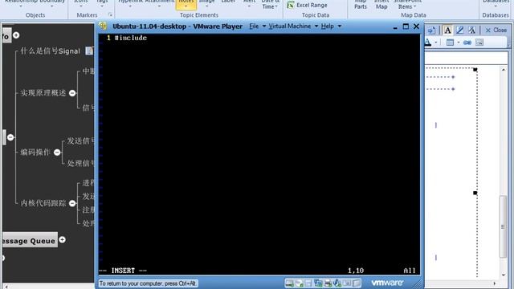This screenshot has width=514, height=289.
Task: Click the Close button in the notes panel
Action: pyautogui.click(x=496, y=31)
